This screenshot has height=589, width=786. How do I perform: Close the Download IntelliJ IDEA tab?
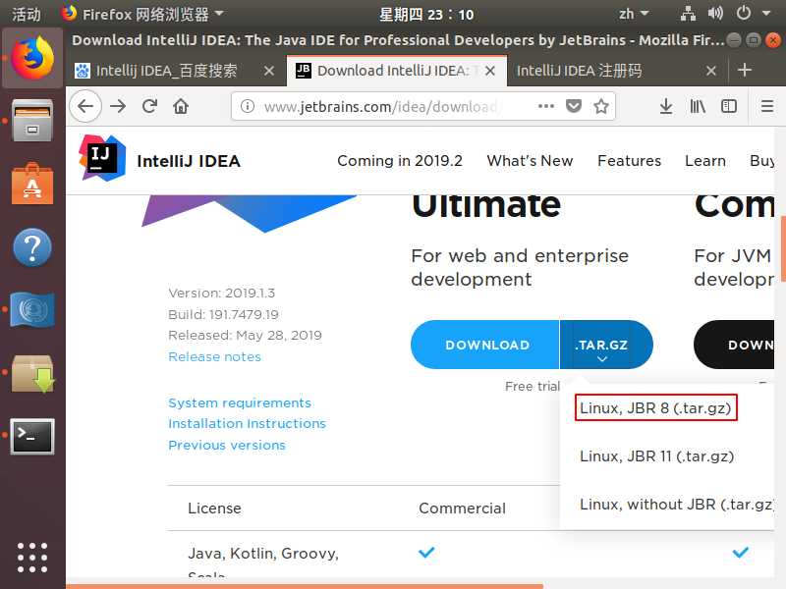pos(490,71)
